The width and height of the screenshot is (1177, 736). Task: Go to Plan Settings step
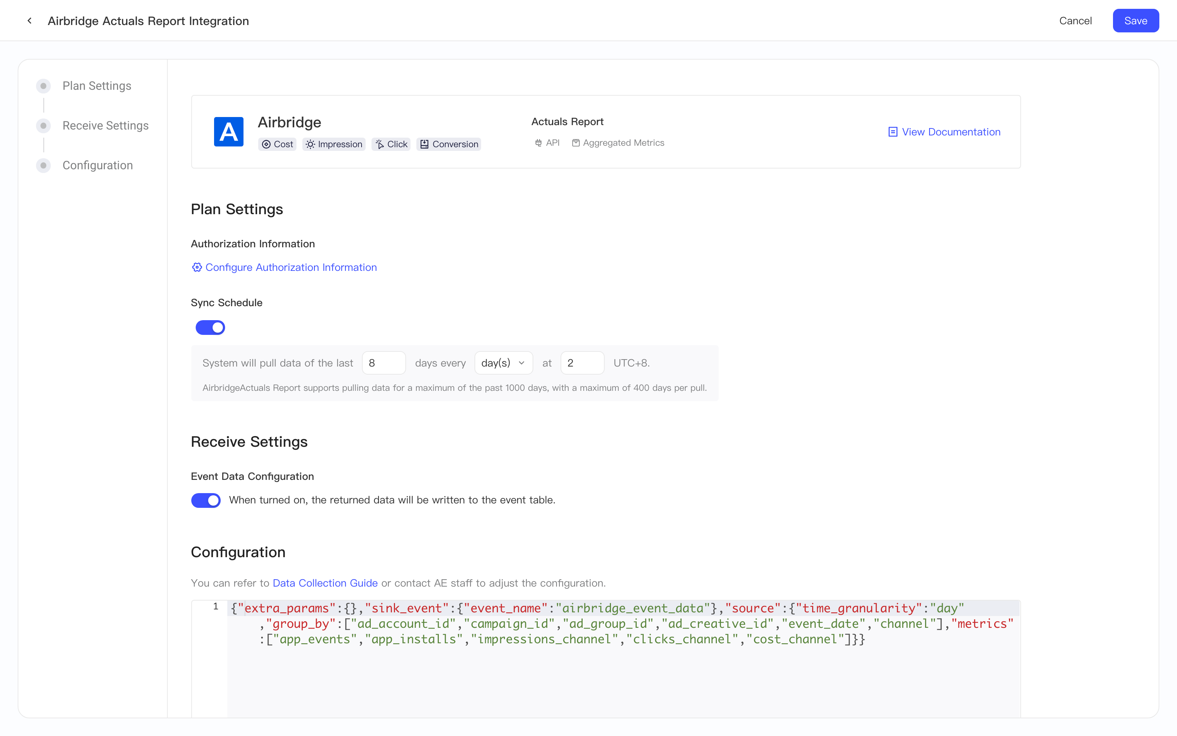click(97, 86)
